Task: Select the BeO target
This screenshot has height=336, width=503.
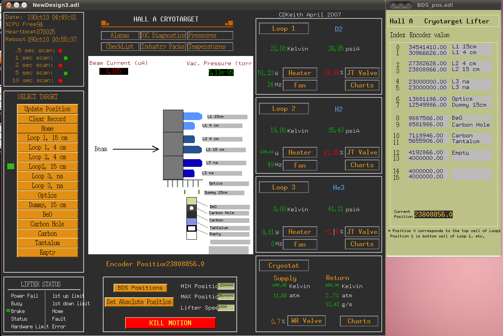Action: tap(48, 214)
